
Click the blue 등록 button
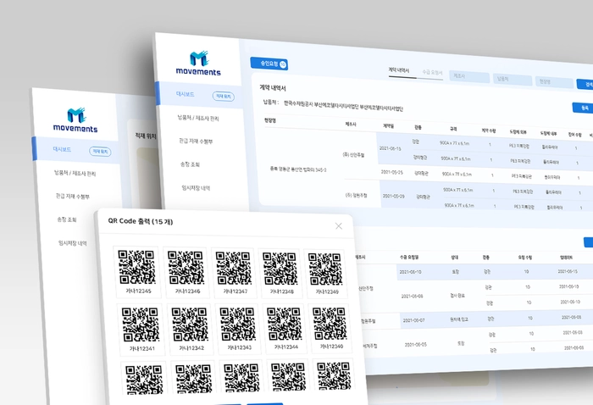pos(584,108)
